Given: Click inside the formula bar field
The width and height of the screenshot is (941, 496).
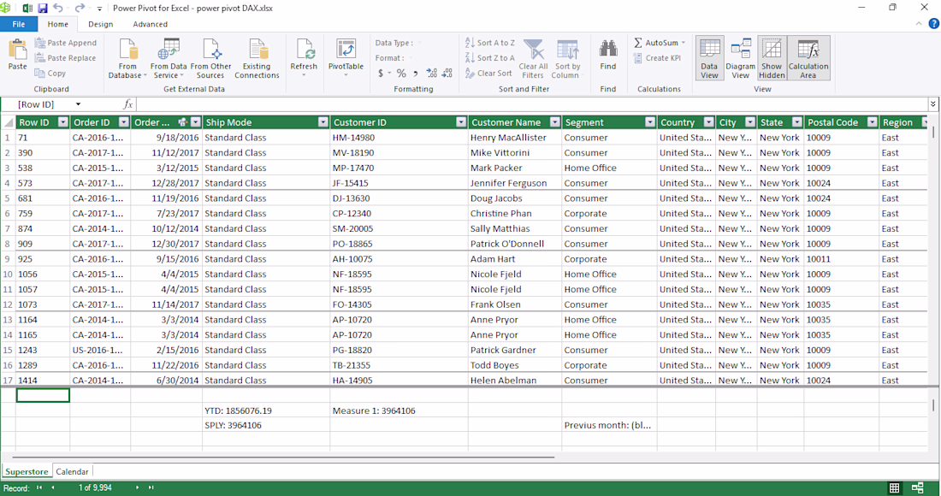Looking at the screenshot, I should [531, 104].
